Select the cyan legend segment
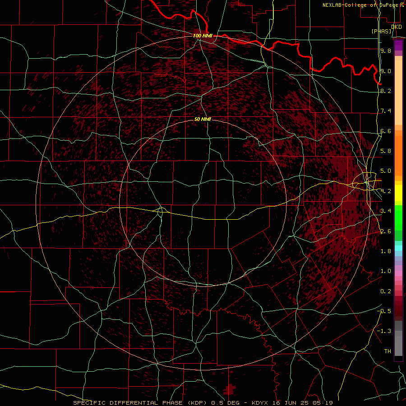 pos(398,248)
